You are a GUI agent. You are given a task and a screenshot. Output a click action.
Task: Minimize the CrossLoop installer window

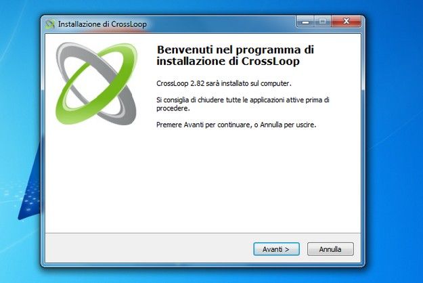[305, 21]
